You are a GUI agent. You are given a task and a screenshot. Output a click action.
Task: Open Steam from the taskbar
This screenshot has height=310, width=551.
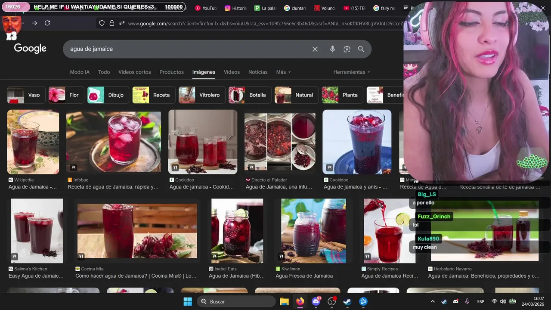347,301
